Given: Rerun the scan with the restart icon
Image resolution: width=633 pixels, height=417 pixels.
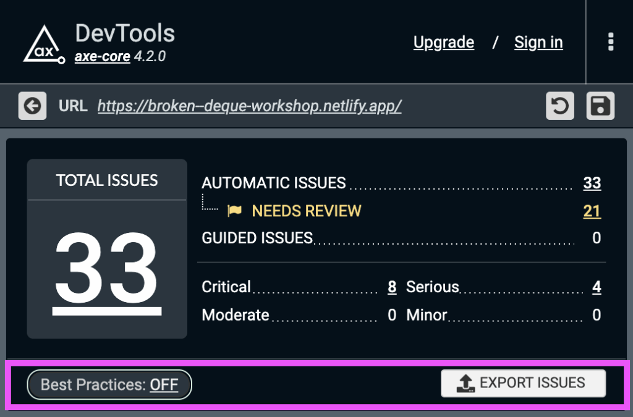Looking at the screenshot, I should pos(559,106).
